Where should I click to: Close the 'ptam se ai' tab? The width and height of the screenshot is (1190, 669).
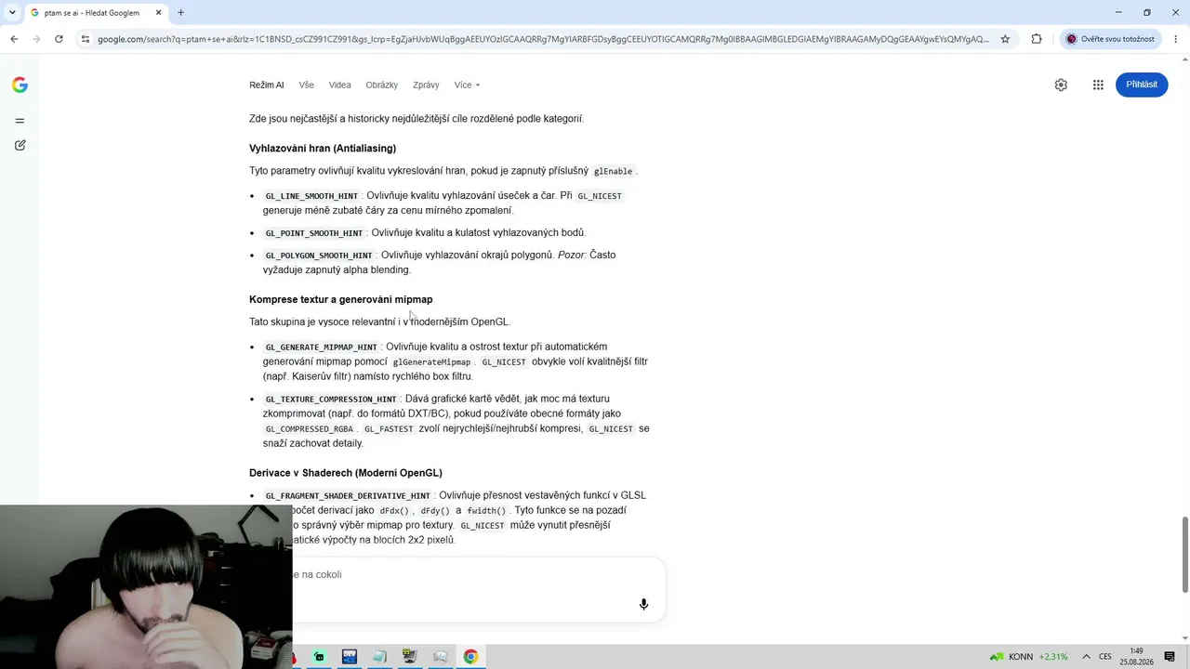158,13
